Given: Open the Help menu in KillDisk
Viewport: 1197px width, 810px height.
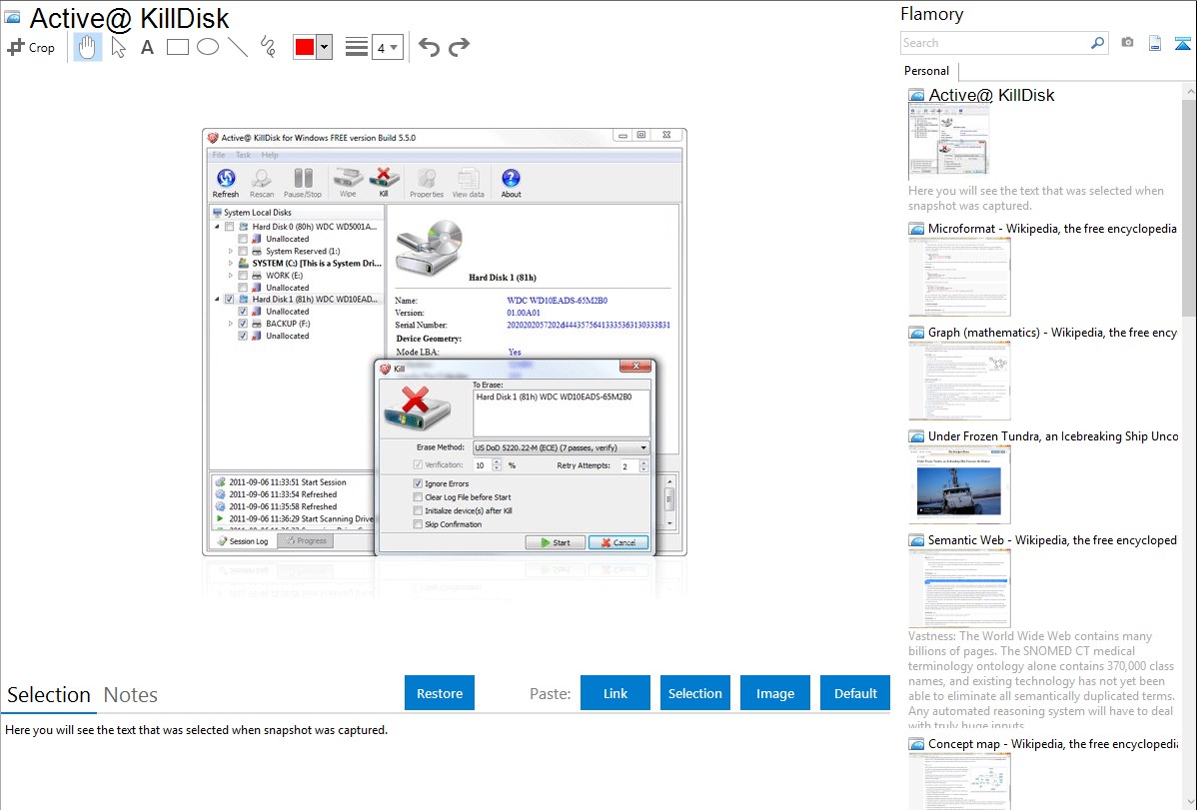Looking at the screenshot, I should pos(270,155).
